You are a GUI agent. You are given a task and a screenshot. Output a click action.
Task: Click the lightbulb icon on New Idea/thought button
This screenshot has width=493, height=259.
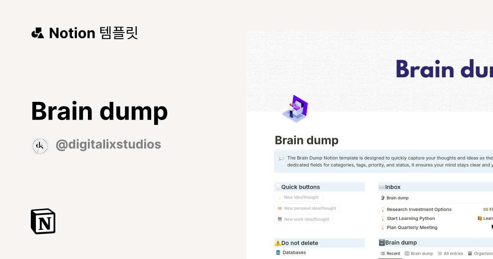tap(279, 197)
